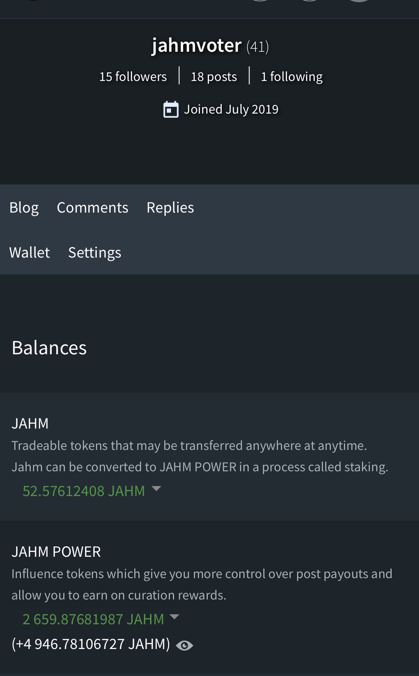The width and height of the screenshot is (419, 676).
Task: Click the calendar icon beside the join date
Action: pyautogui.click(x=171, y=109)
